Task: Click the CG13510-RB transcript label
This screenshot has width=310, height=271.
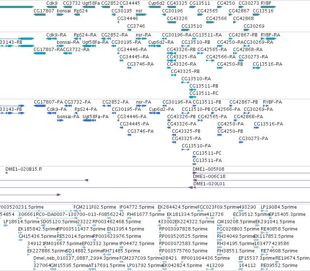Action: pos(196,42)
